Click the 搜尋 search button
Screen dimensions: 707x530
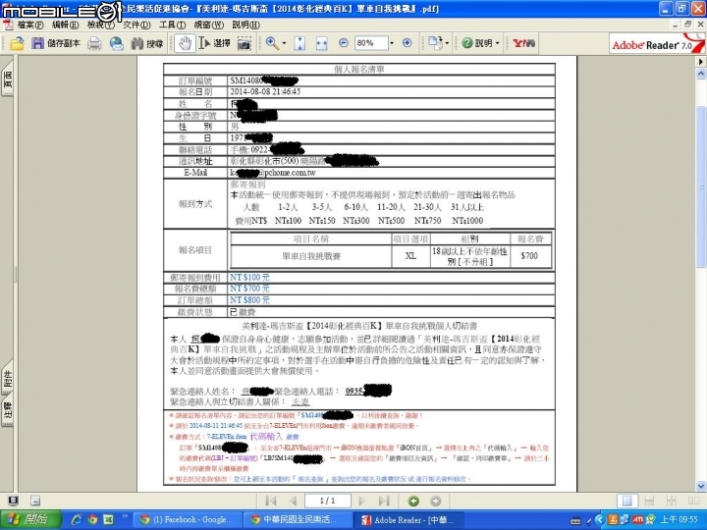click(x=147, y=44)
